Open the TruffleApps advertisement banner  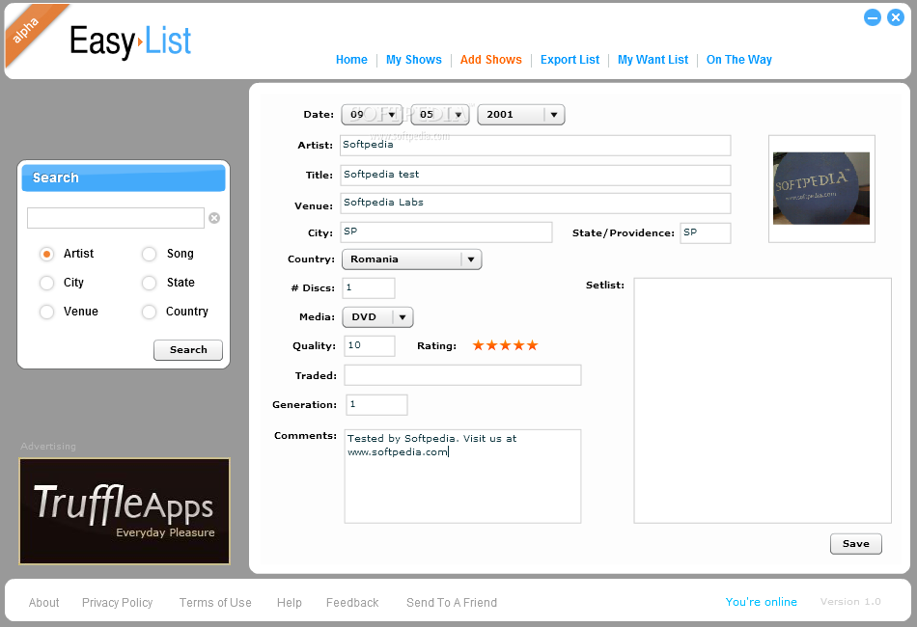pyautogui.click(x=125, y=511)
